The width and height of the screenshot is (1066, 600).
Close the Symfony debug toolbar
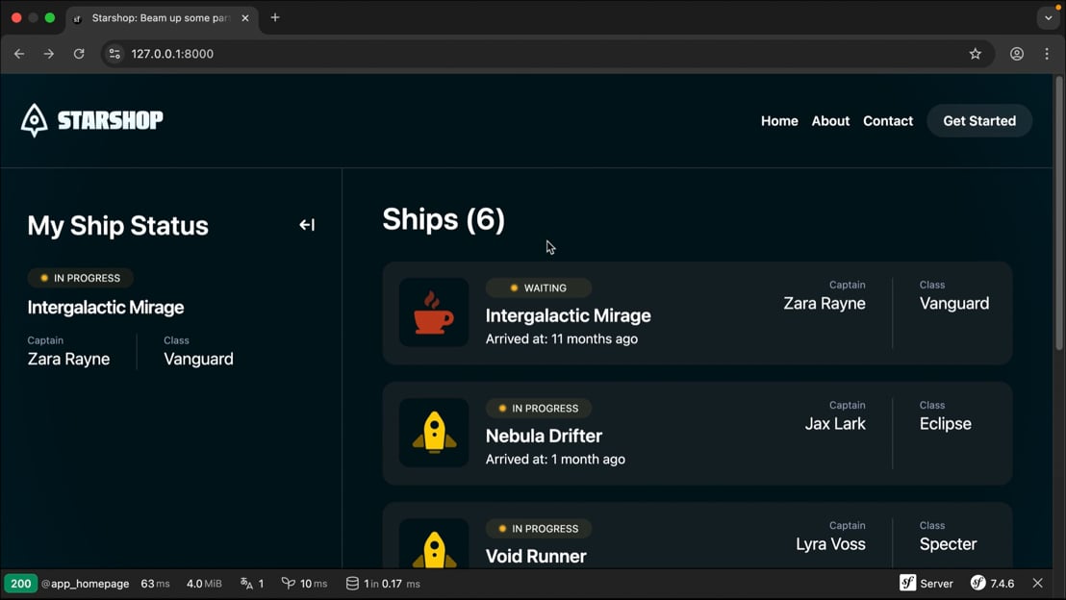(1037, 584)
